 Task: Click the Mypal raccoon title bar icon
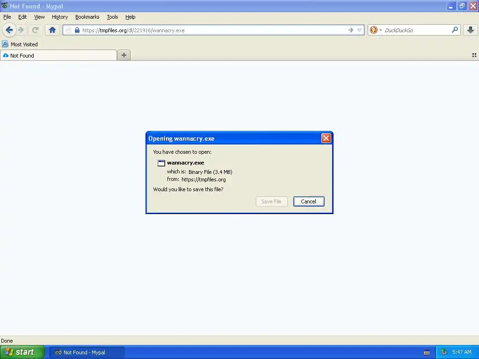coord(4,6)
